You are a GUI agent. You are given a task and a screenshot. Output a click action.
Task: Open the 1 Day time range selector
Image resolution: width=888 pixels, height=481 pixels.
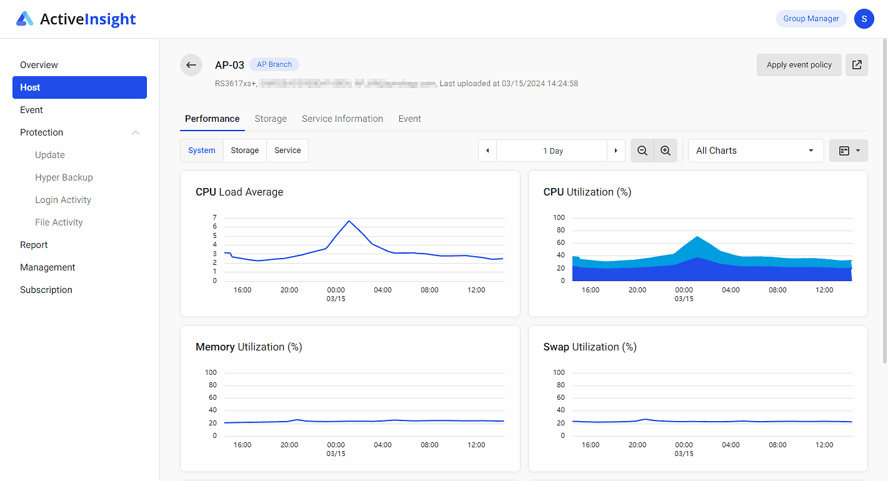[552, 150]
